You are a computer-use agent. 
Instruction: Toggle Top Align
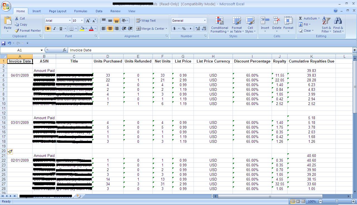104,21
